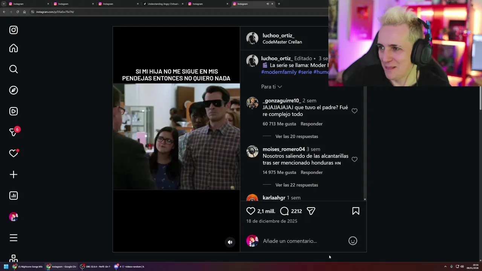Screen dimensions: 482x271
Task: Open Discord videos-random taskbar window
Action: [129, 266]
